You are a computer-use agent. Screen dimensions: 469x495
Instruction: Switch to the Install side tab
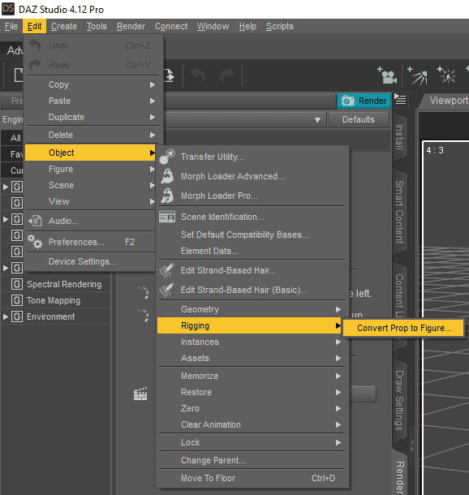399,136
